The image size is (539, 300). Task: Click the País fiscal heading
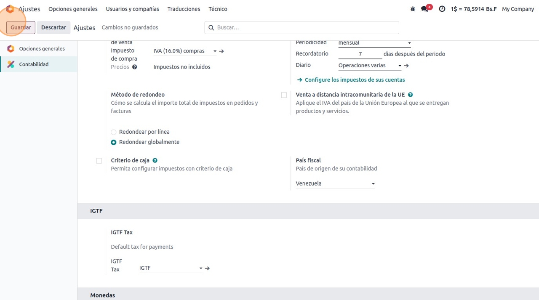(x=308, y=160)
